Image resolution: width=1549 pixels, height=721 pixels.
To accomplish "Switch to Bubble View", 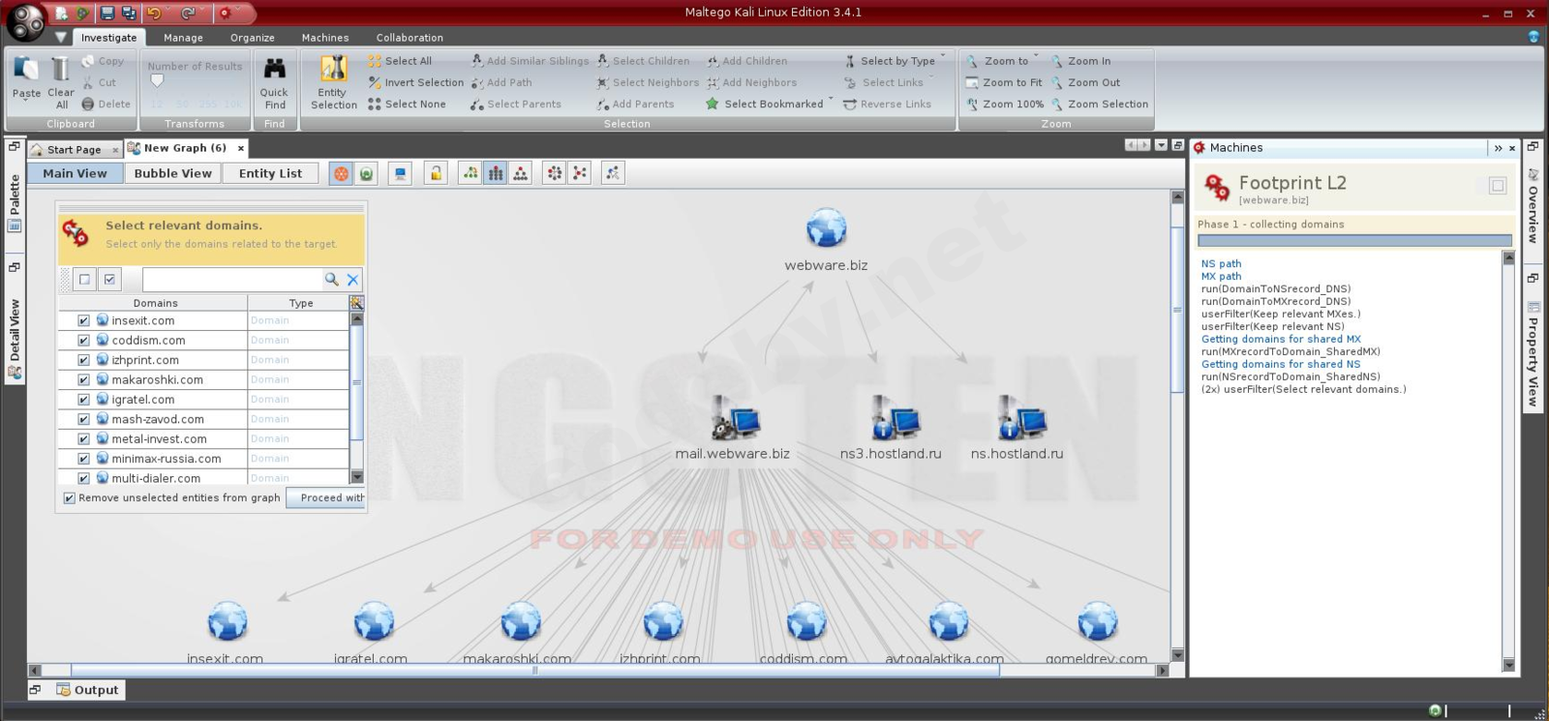I will click(x=172, y=173).
